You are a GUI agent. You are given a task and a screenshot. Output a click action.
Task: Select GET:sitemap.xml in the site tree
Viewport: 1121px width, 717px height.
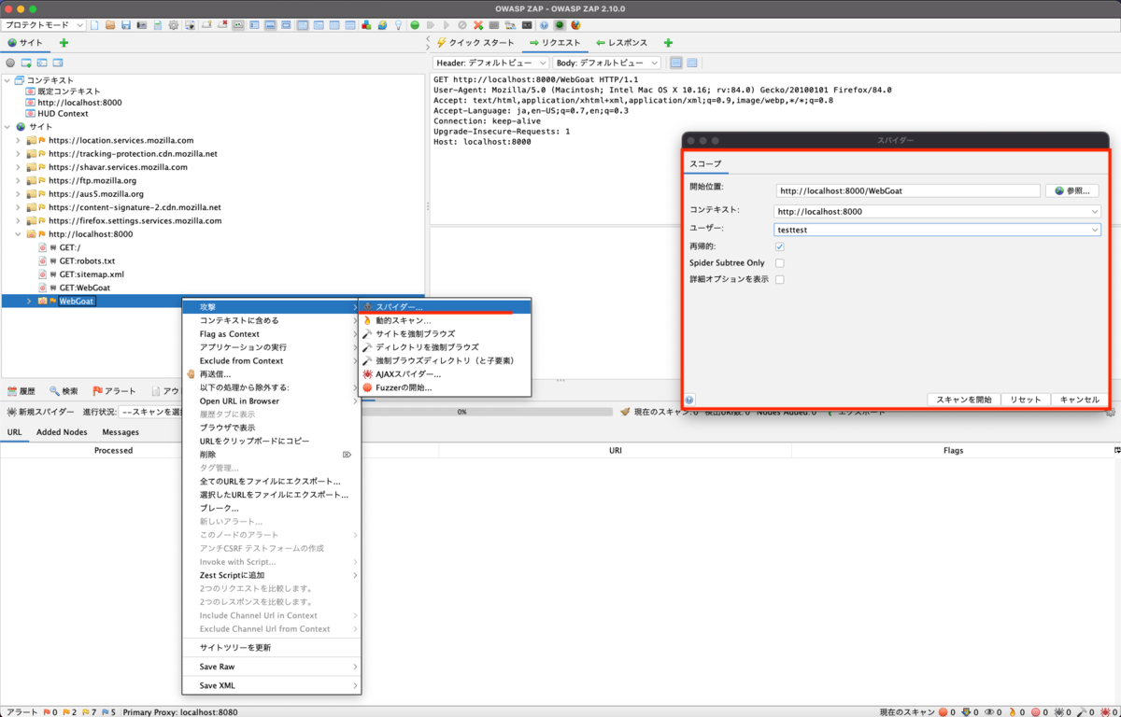pyautogui.click(x=92, y=274)
